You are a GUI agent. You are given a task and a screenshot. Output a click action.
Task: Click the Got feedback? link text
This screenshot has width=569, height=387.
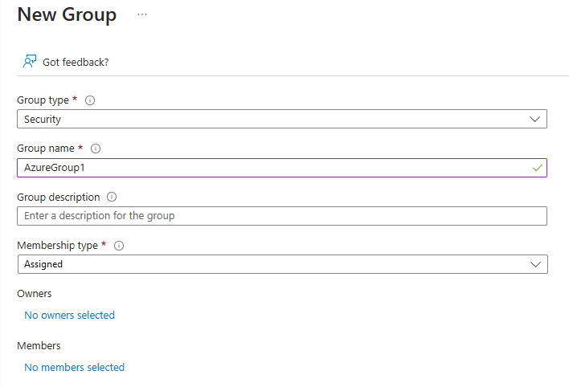[76, 62]
